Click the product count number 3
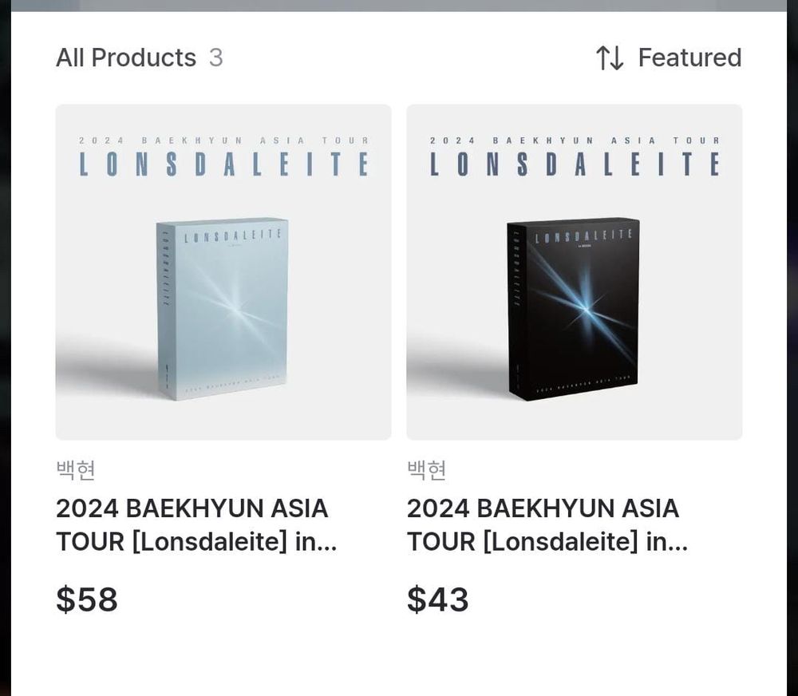This screenshot has height=696, width=798. (x=215, y=57)
